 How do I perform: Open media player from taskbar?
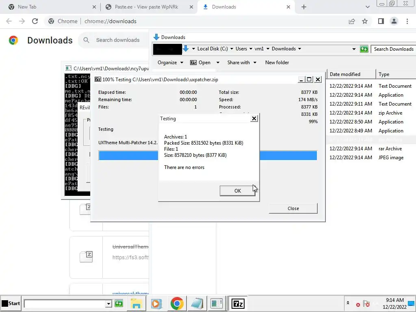point(156,303)
